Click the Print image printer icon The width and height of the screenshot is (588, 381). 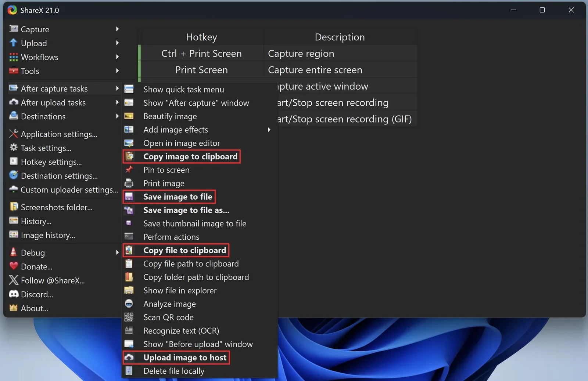point(129,183)
